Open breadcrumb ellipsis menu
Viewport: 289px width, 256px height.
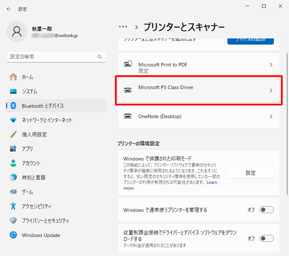coord(123,27)
